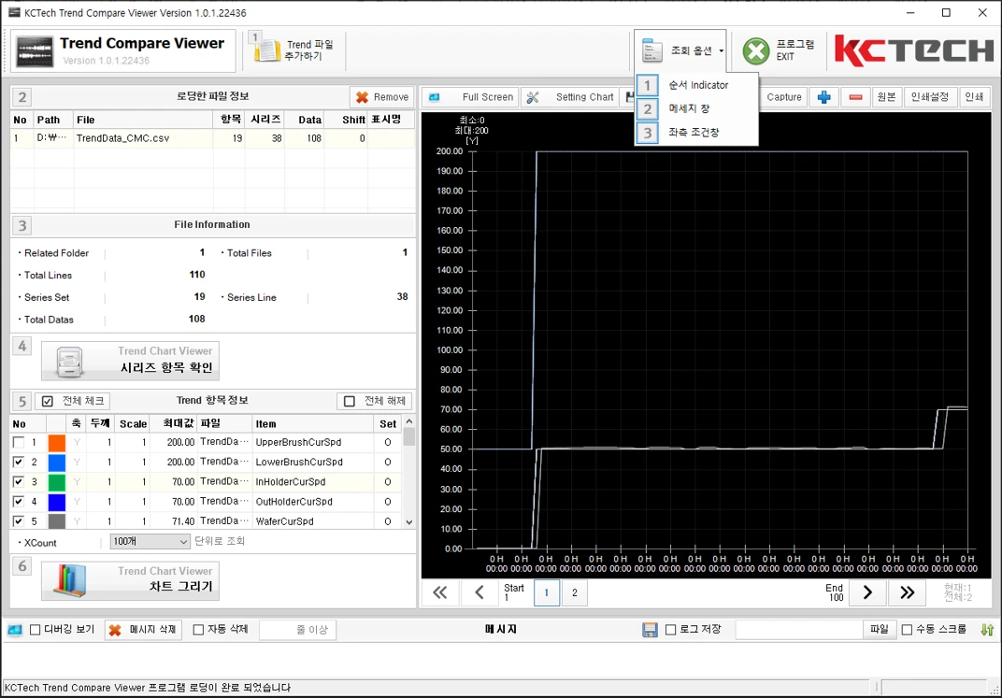Image resolution: width=1002 pixels, height=698 pixels.
Task: Click the 줄 이상 input field
Action: pos(298,630)
